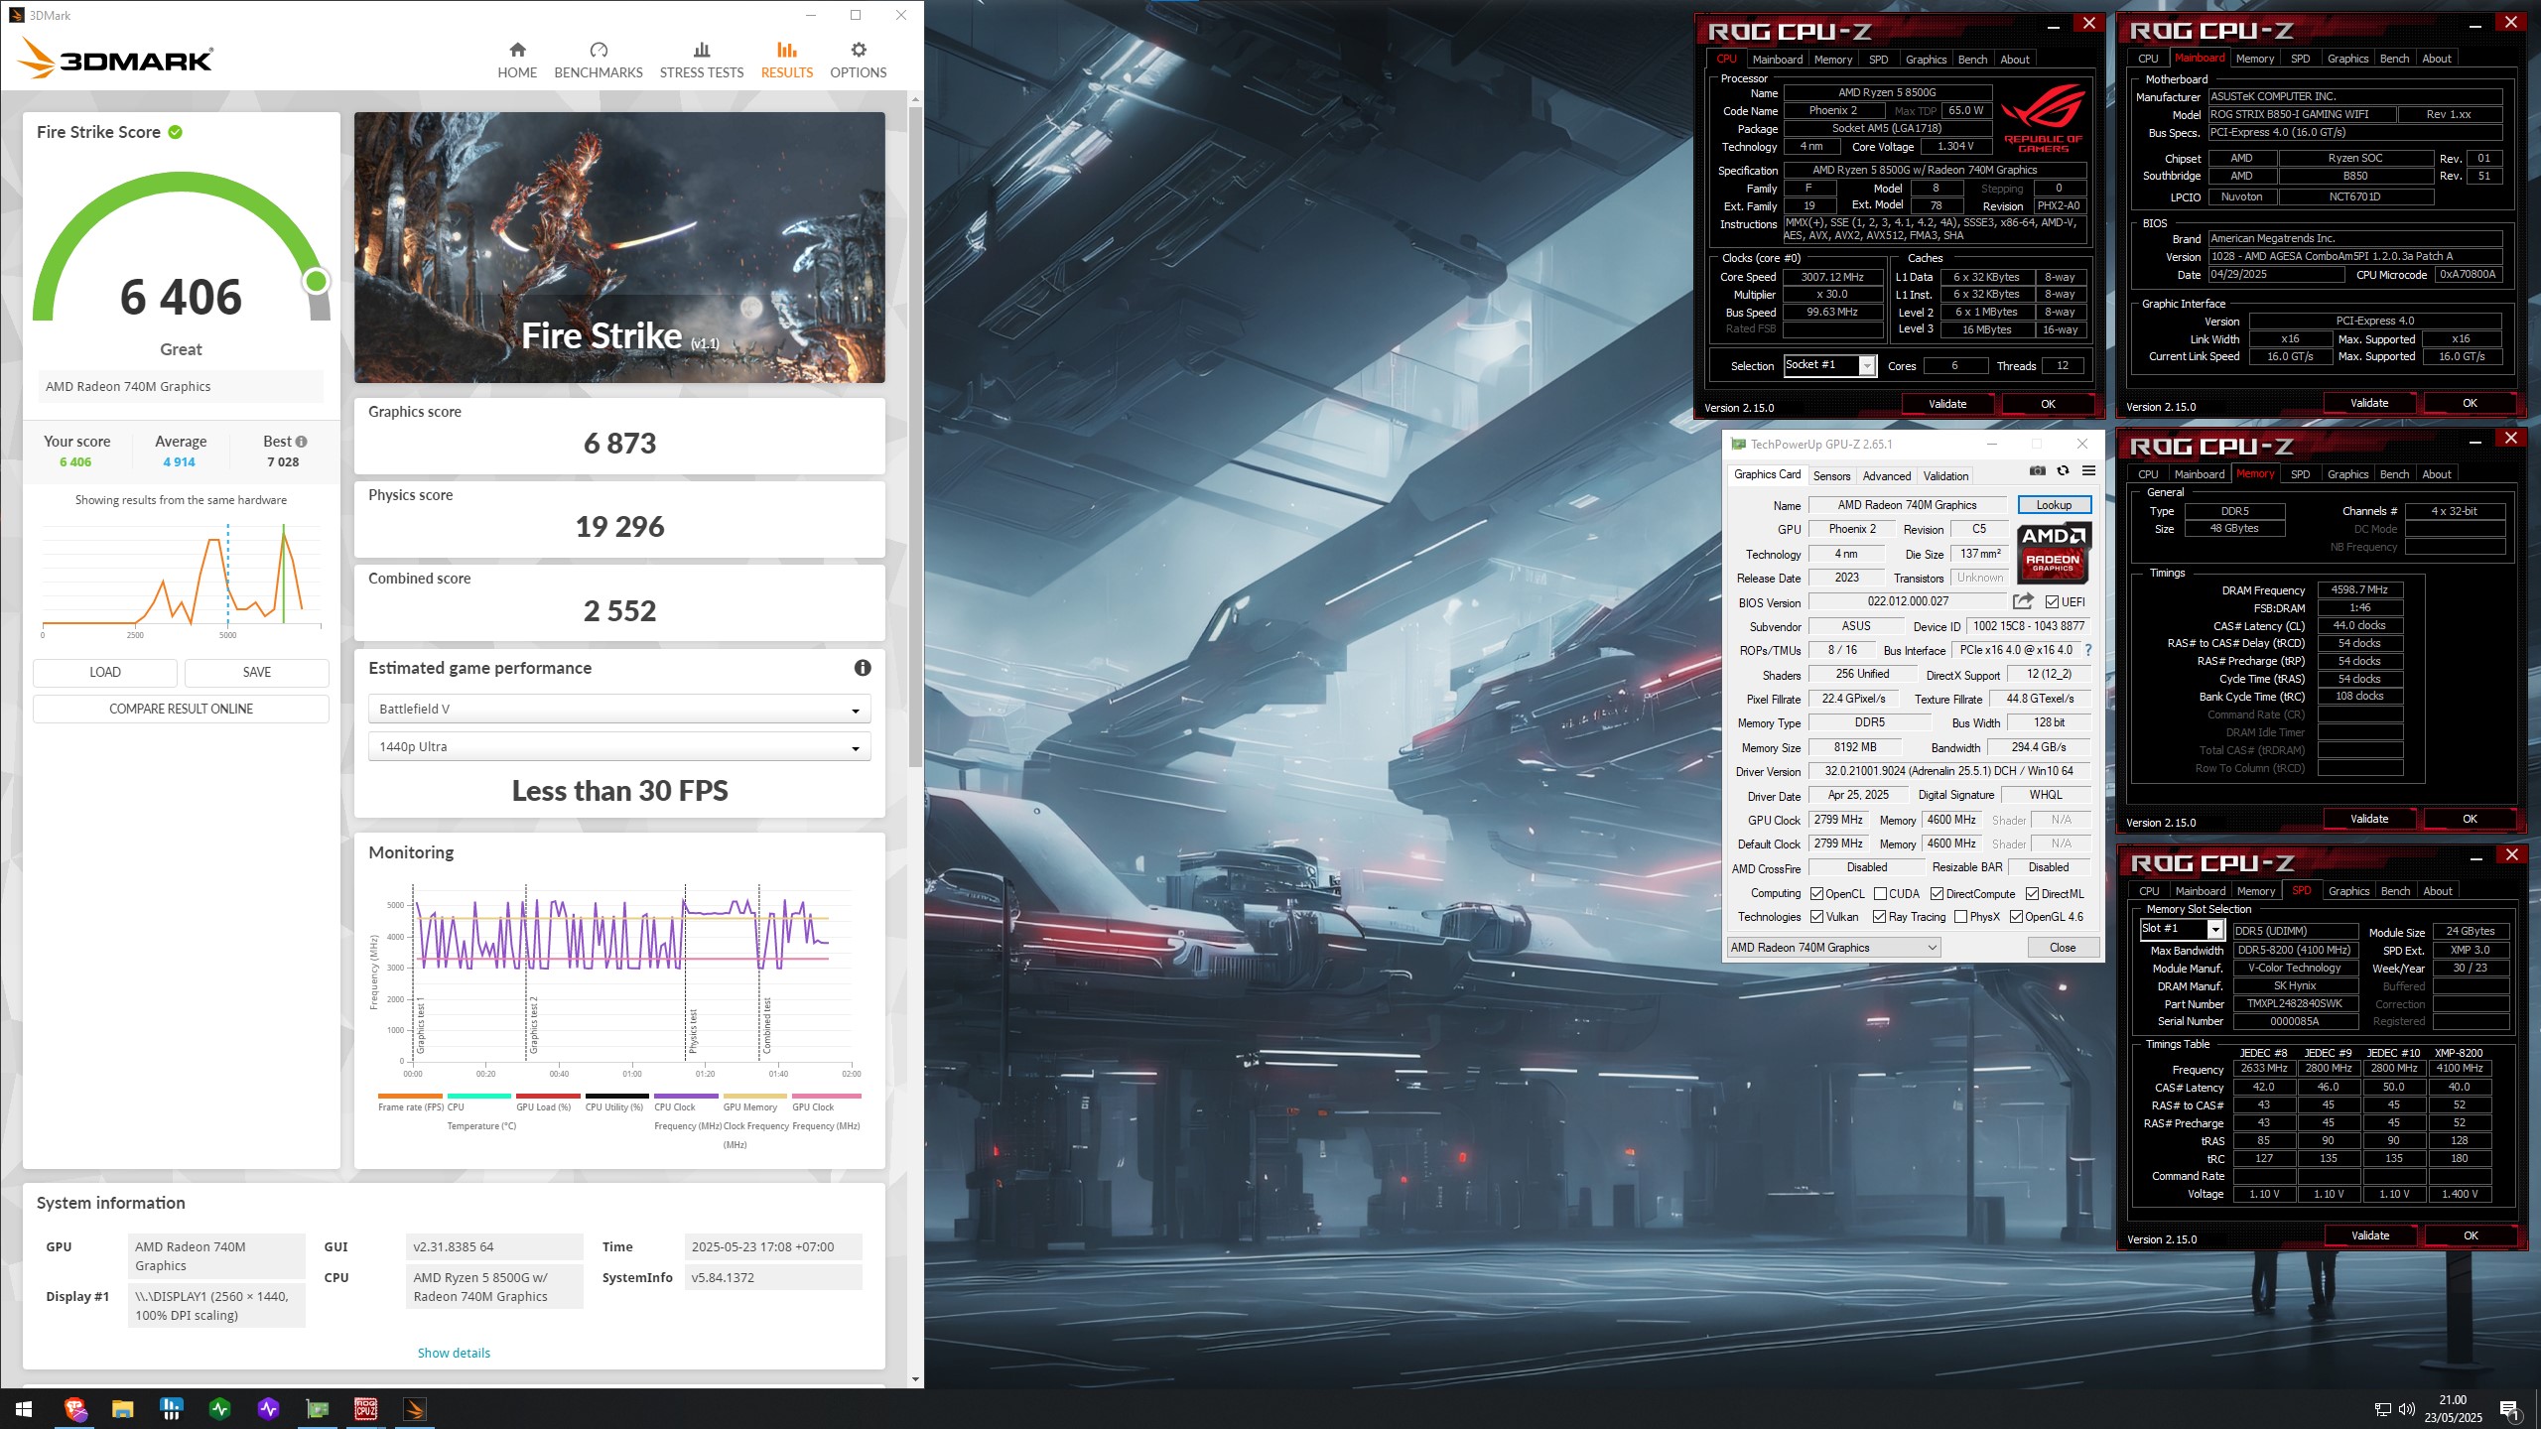Click the AMD Radeon Graphics logo in GPU-Z
2541x1429 pixels.
pyautogui.click(x=2054, y=553)
